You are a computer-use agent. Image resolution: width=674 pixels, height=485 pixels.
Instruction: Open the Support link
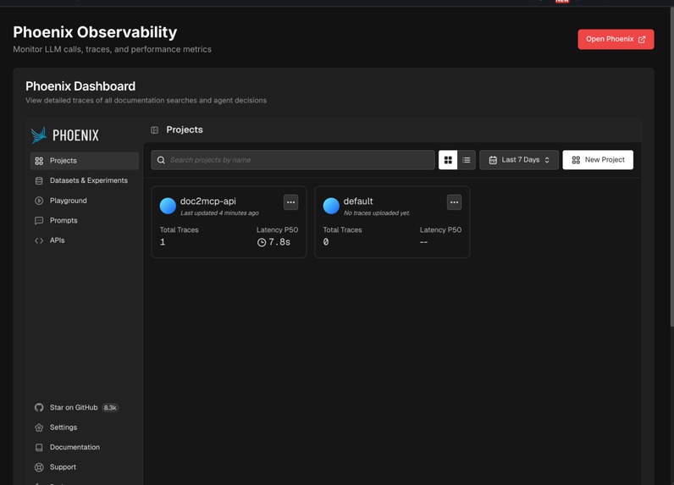(85, 467)
